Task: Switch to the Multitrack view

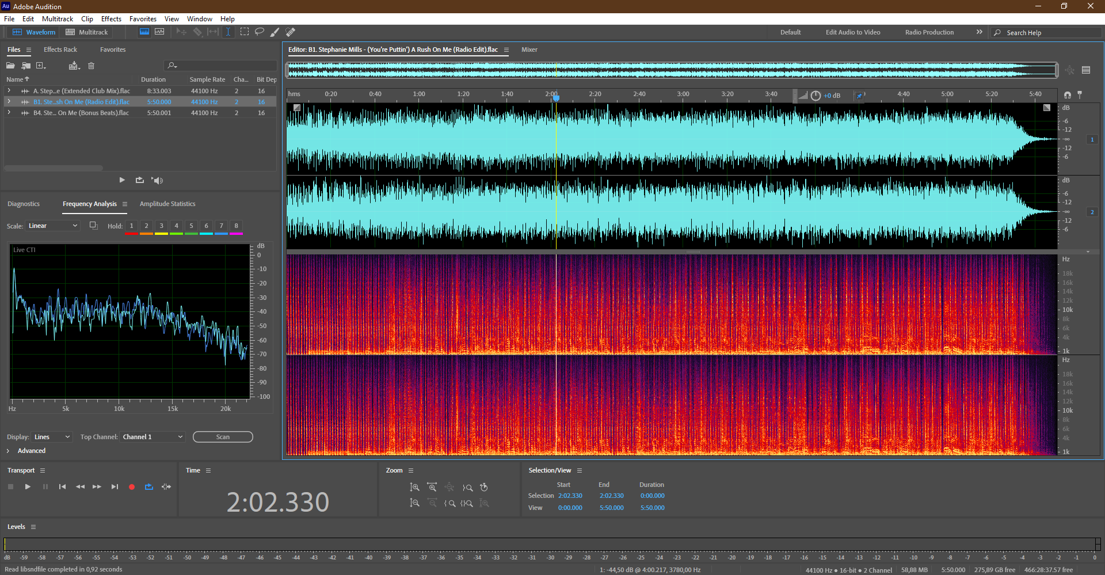Action: point(87,32)
